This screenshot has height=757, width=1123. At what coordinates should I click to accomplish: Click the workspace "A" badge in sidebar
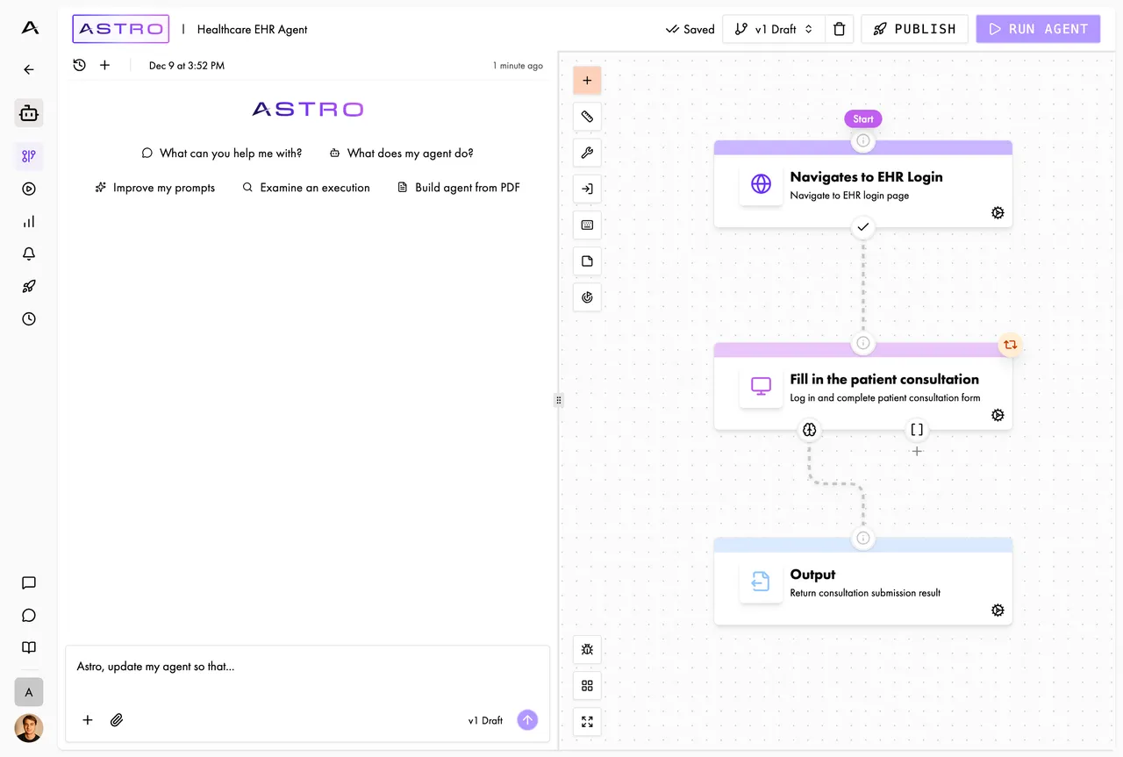[x=29, y=692]
